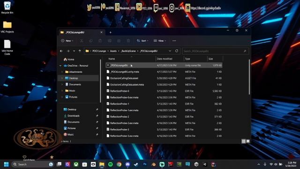Expand the address bar history dropdown
This screenshot has width=300, height=169.
pos(170,51)
